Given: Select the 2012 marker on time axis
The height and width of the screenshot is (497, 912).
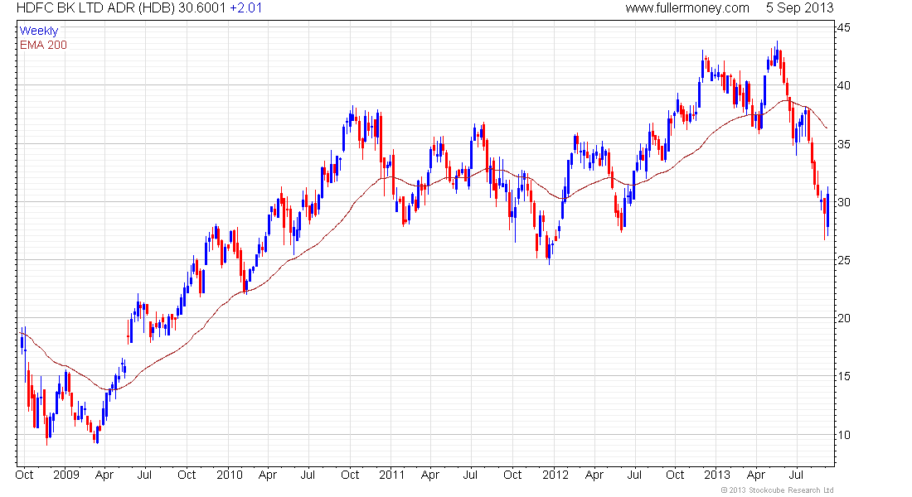Looking at the screenshot, I should pyautogui.click(x=555, y=475).
